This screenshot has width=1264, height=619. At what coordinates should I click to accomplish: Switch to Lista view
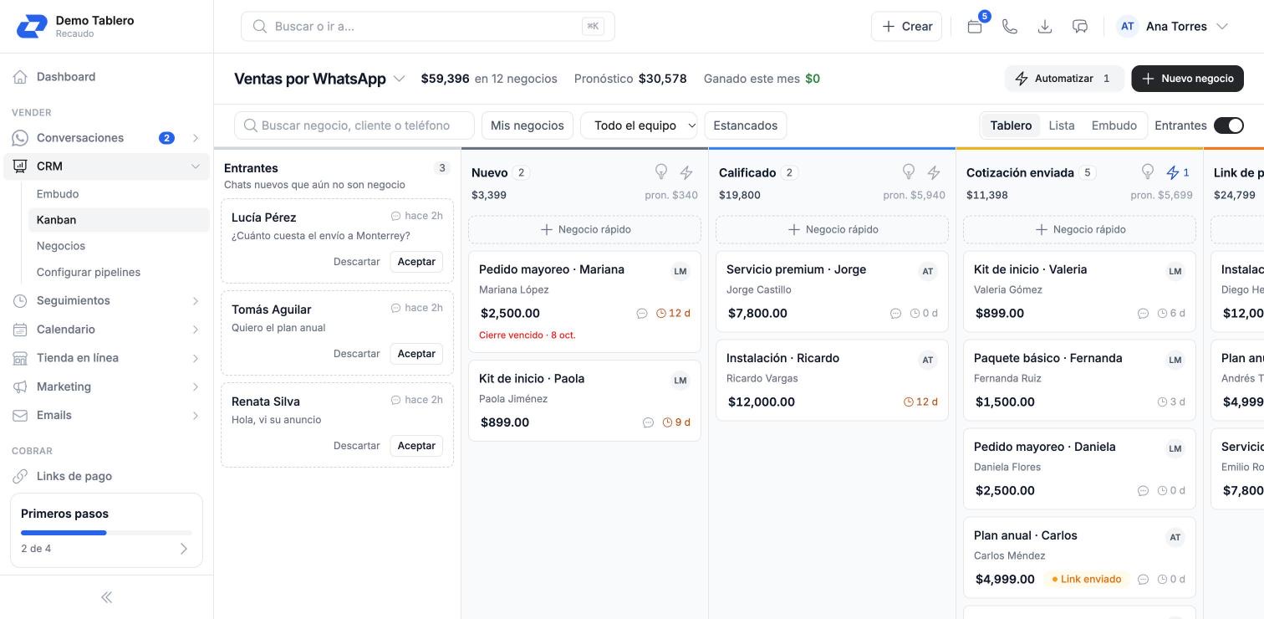[x=1062, y=125]
